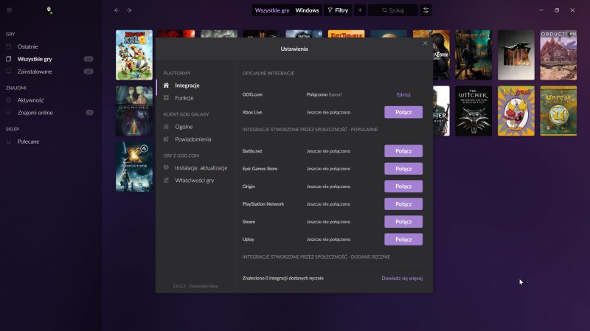Open The Witcher Enhanced Edition cover
This screenshot has width=590, height=331.
pyautogui.click(x=473, y=111)
